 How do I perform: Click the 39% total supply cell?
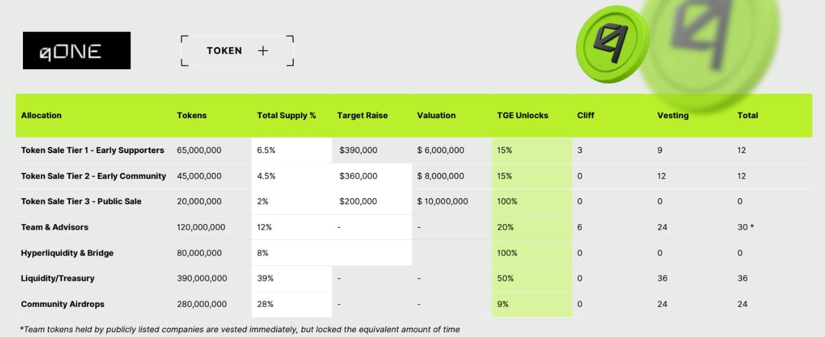[x=265, y=279]
